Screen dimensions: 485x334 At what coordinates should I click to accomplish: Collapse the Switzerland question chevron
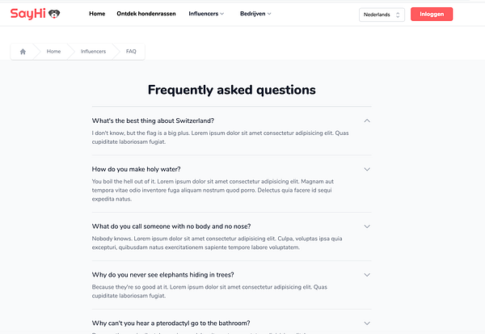click(x=367, y=120)
